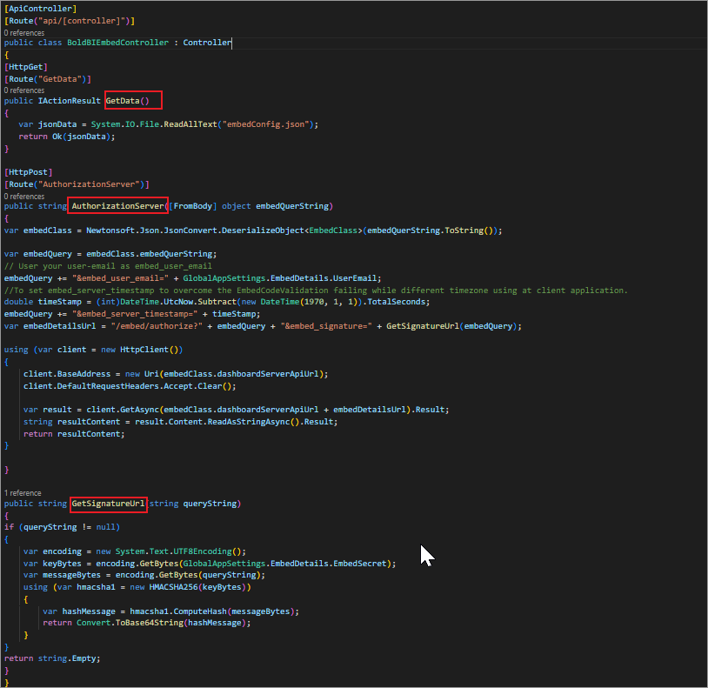Select the highlighted AuthorizationServer method name

(117, 205)
